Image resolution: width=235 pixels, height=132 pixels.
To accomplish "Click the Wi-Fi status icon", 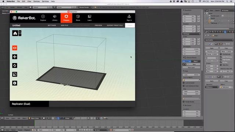I will (200, 1).
